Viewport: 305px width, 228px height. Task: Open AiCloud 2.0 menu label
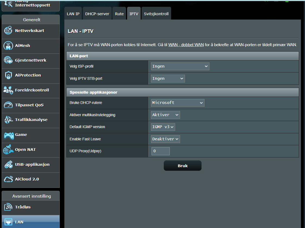(x=27, y=179)
